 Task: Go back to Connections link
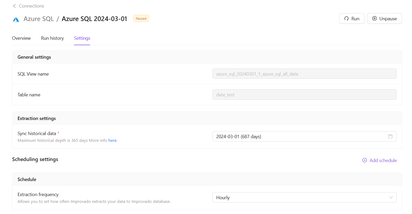(x=31, y=6)
